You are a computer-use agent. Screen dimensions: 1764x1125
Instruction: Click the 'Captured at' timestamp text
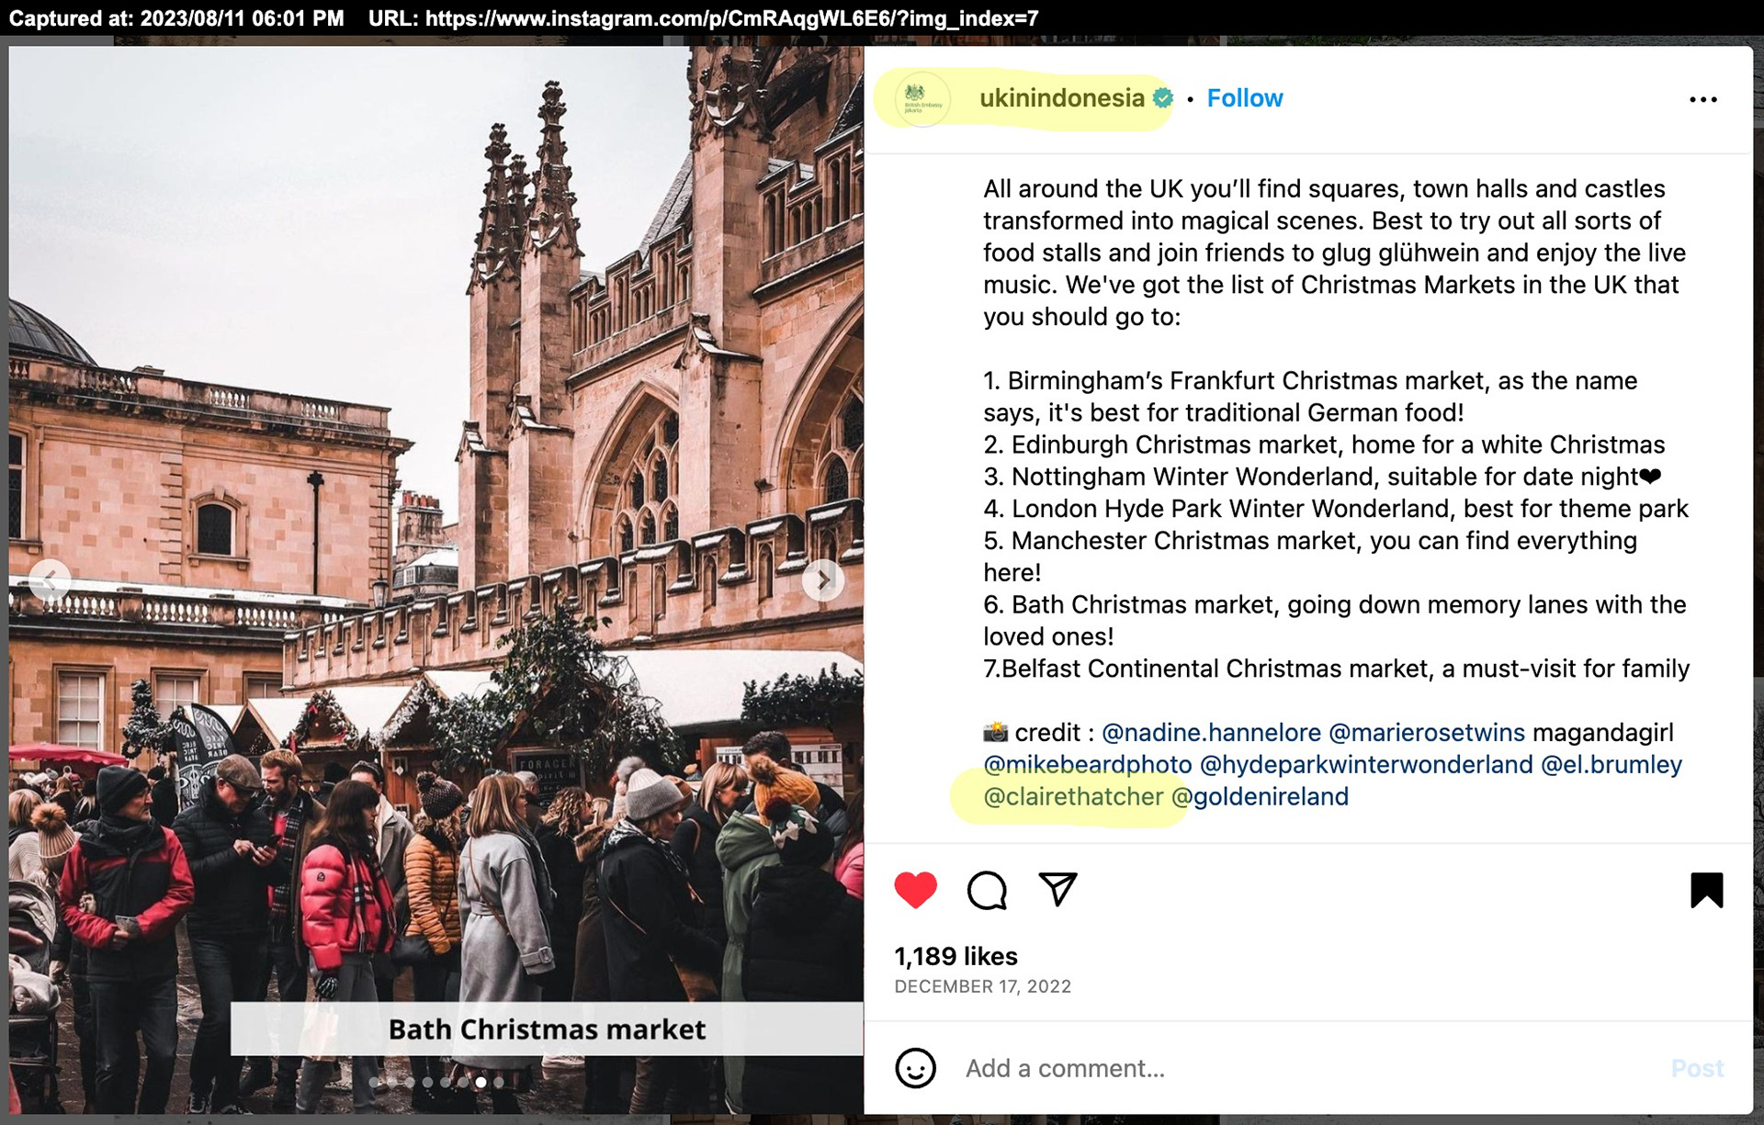(x=176, y=18)
